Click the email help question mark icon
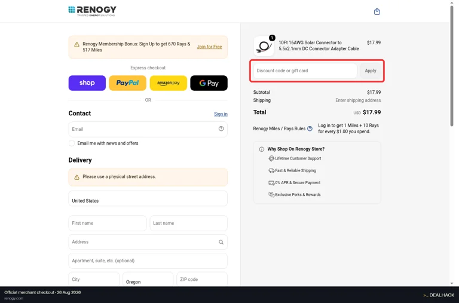The image size is (459, 303). [221, 128]
